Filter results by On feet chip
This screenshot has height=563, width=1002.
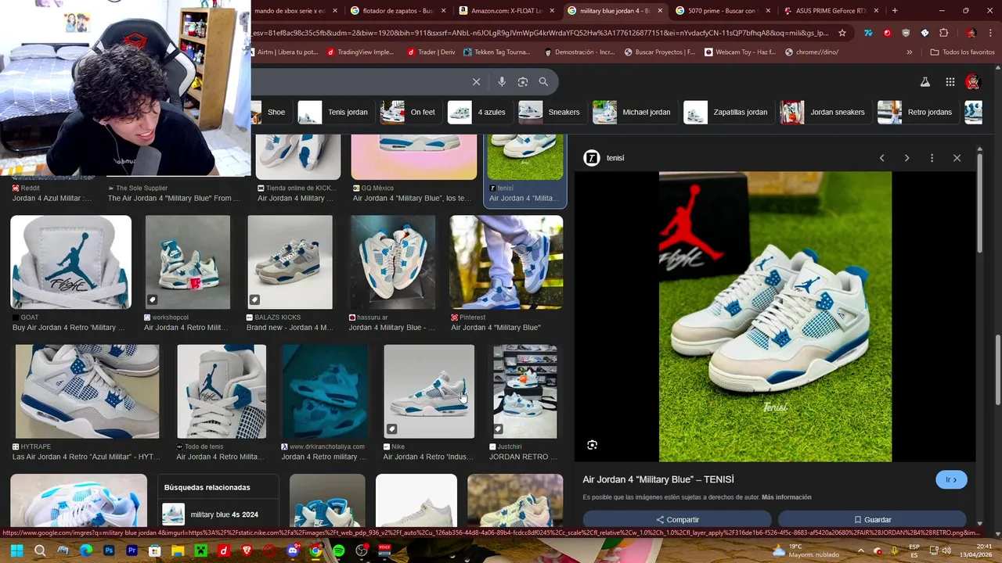[409, 112]
